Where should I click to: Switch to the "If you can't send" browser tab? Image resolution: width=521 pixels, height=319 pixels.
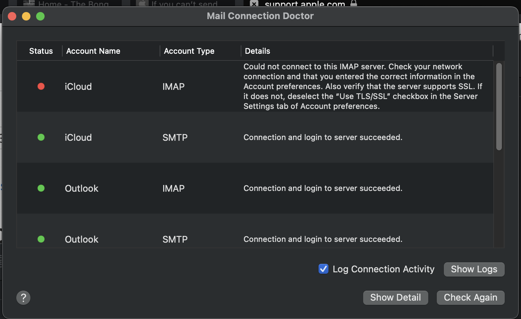(x=184, y=4)
